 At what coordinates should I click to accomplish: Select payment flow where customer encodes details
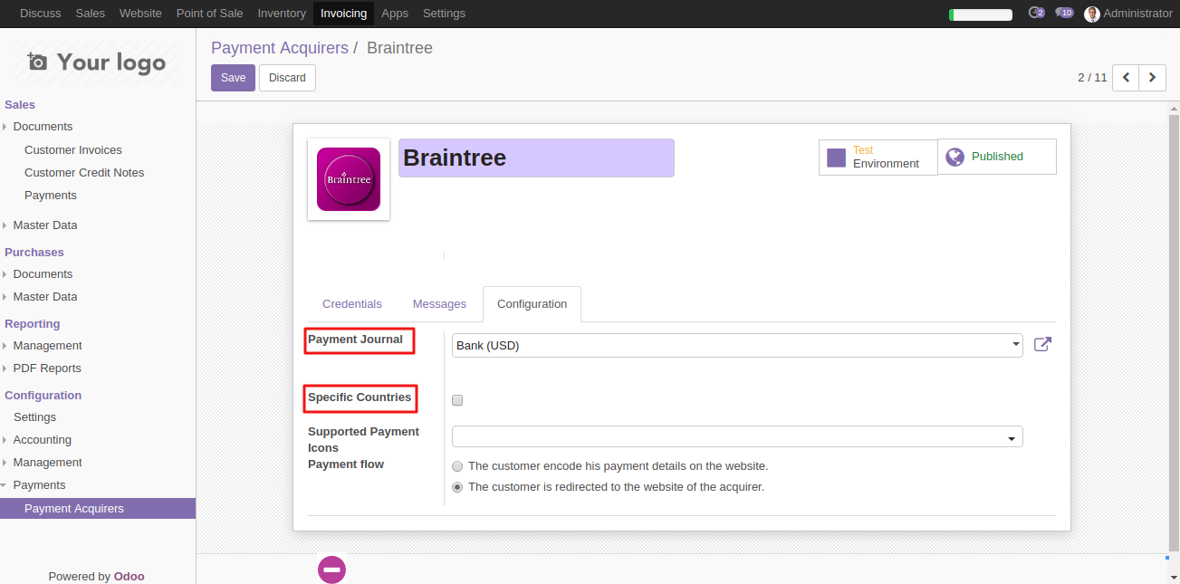(457, 466)
